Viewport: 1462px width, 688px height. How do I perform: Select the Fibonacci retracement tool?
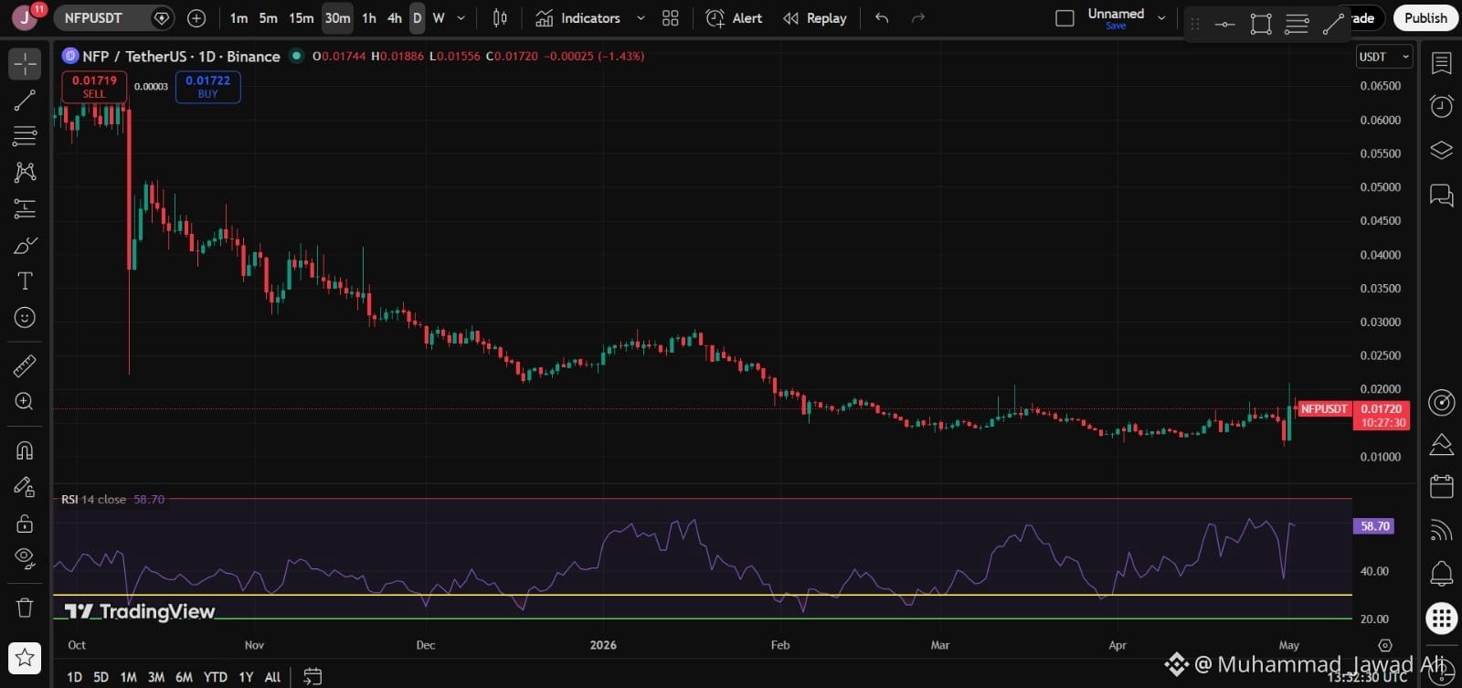tap(25, 136)
